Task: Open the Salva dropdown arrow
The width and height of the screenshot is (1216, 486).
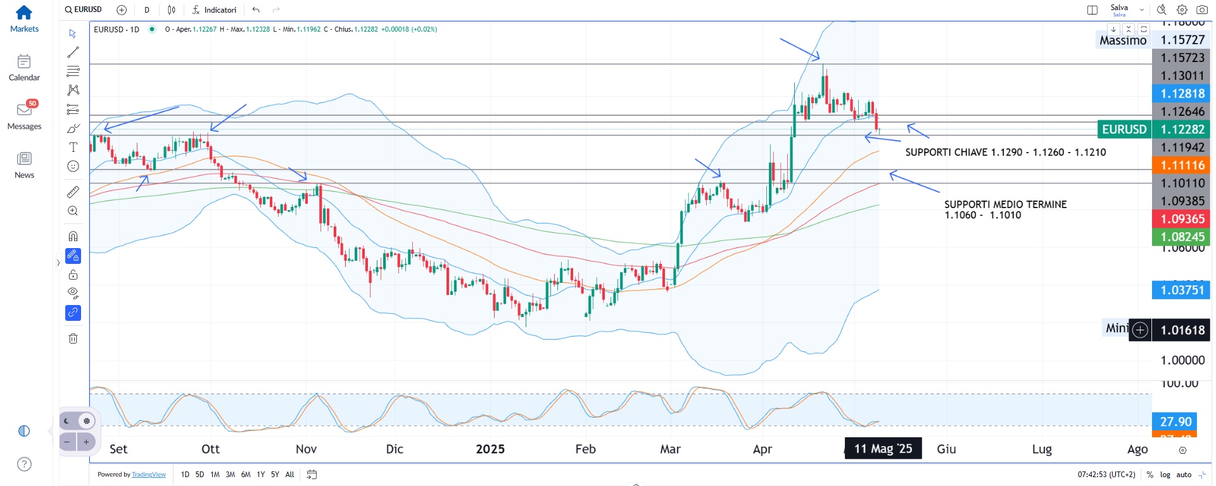Action: click(1142, 10)
